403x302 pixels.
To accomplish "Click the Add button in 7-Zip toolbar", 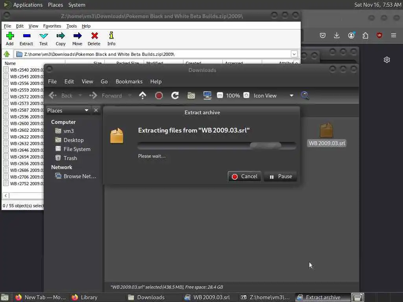I will tap(10, 39).
